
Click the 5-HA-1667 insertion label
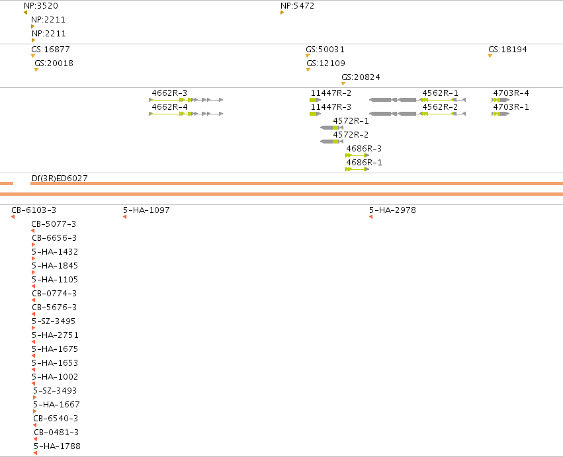(x=56, y=405)
